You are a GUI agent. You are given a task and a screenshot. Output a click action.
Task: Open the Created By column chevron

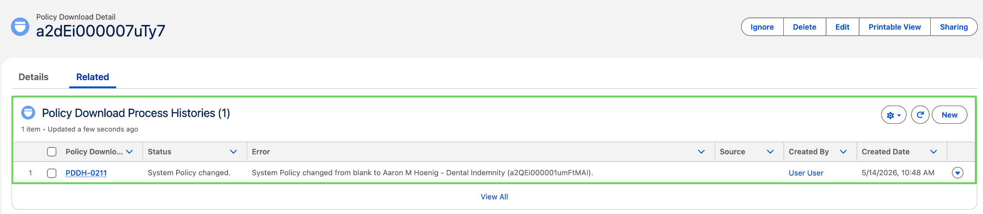[843, 152]
